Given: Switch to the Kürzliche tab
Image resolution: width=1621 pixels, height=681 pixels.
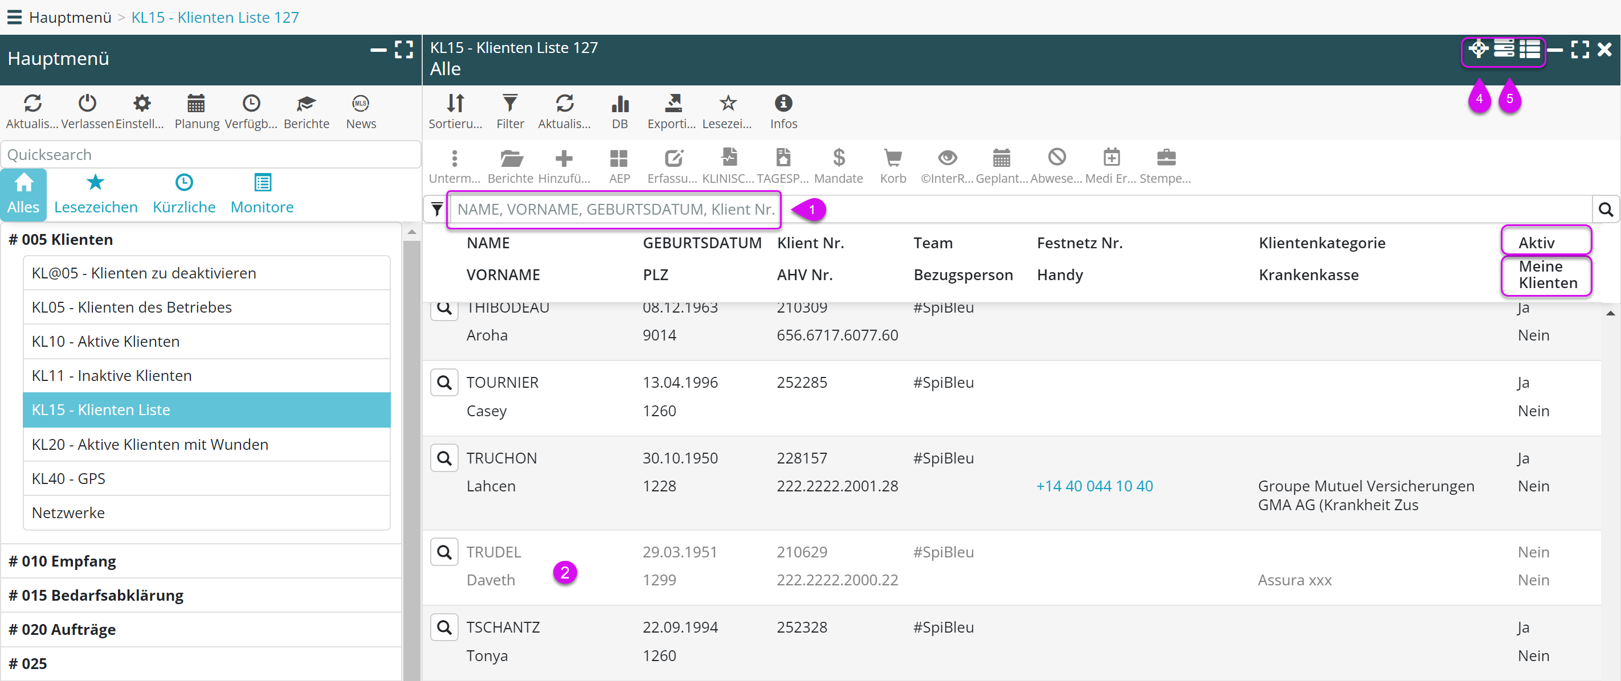Looking at the screenshot, I should click(183, 194).
